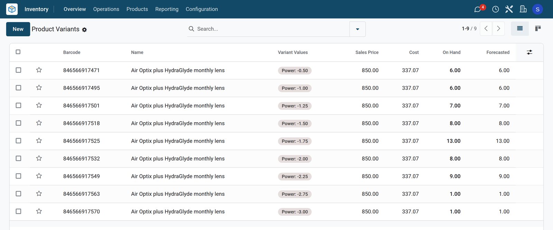
Task: Switch to kanban view
Action: 538,29
